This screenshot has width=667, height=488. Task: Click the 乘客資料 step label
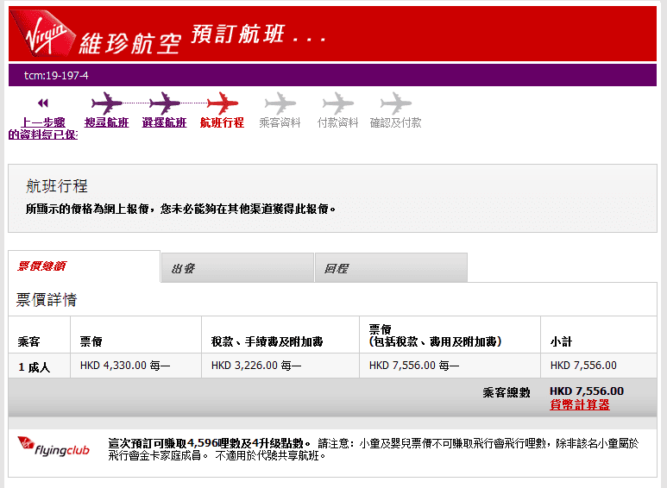(280, 122)
